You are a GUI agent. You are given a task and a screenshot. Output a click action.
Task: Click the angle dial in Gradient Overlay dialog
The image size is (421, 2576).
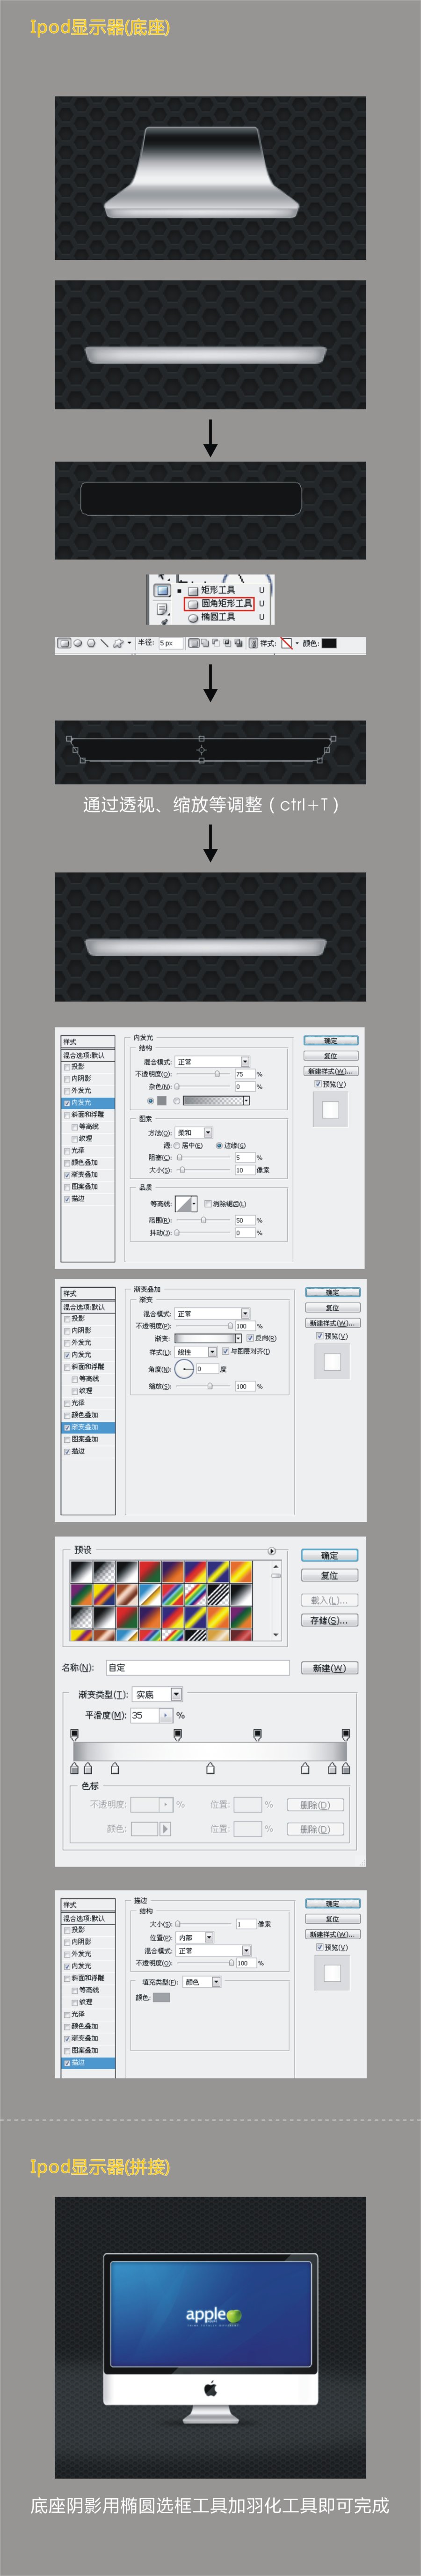pyautogui.click(x=184, y=1369)
